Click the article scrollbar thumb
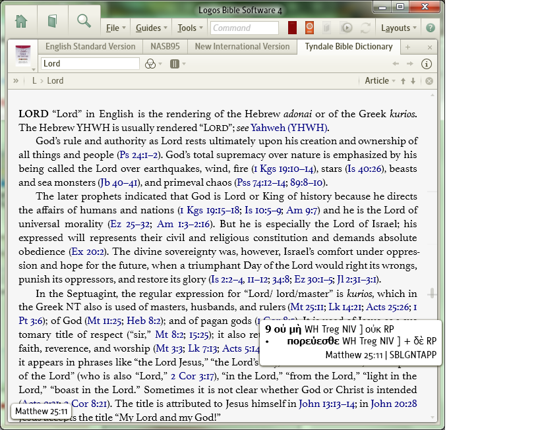The height and width of the screenshot is (430, 540). click(x=432, y=294)
